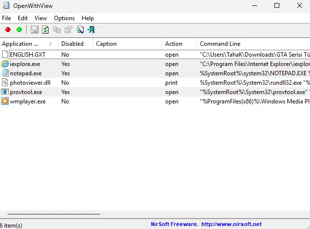Sort by the Caption column header
Image resolution: width=310 pixels, height=229 pixels.
[x=128, y=44]
